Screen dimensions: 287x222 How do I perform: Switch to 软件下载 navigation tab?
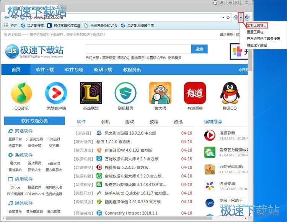click(x=45, y=70)
